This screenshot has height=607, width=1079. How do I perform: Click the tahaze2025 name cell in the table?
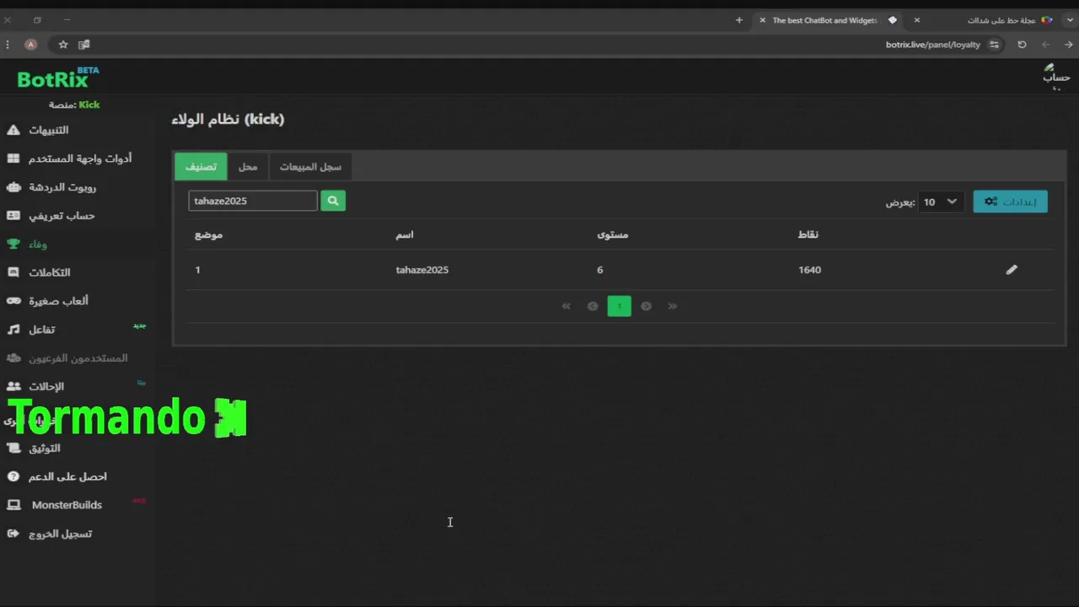[422, 270]
